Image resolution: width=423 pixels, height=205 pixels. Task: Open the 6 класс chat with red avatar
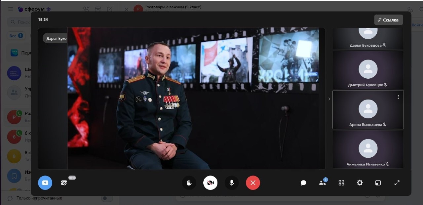[14, 137]
